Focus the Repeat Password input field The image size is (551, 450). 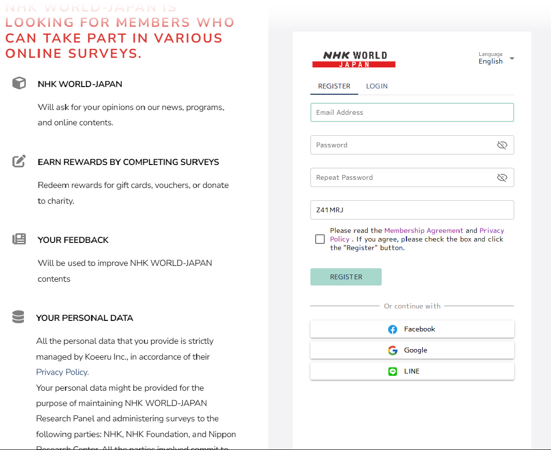[x=412, y=178]
